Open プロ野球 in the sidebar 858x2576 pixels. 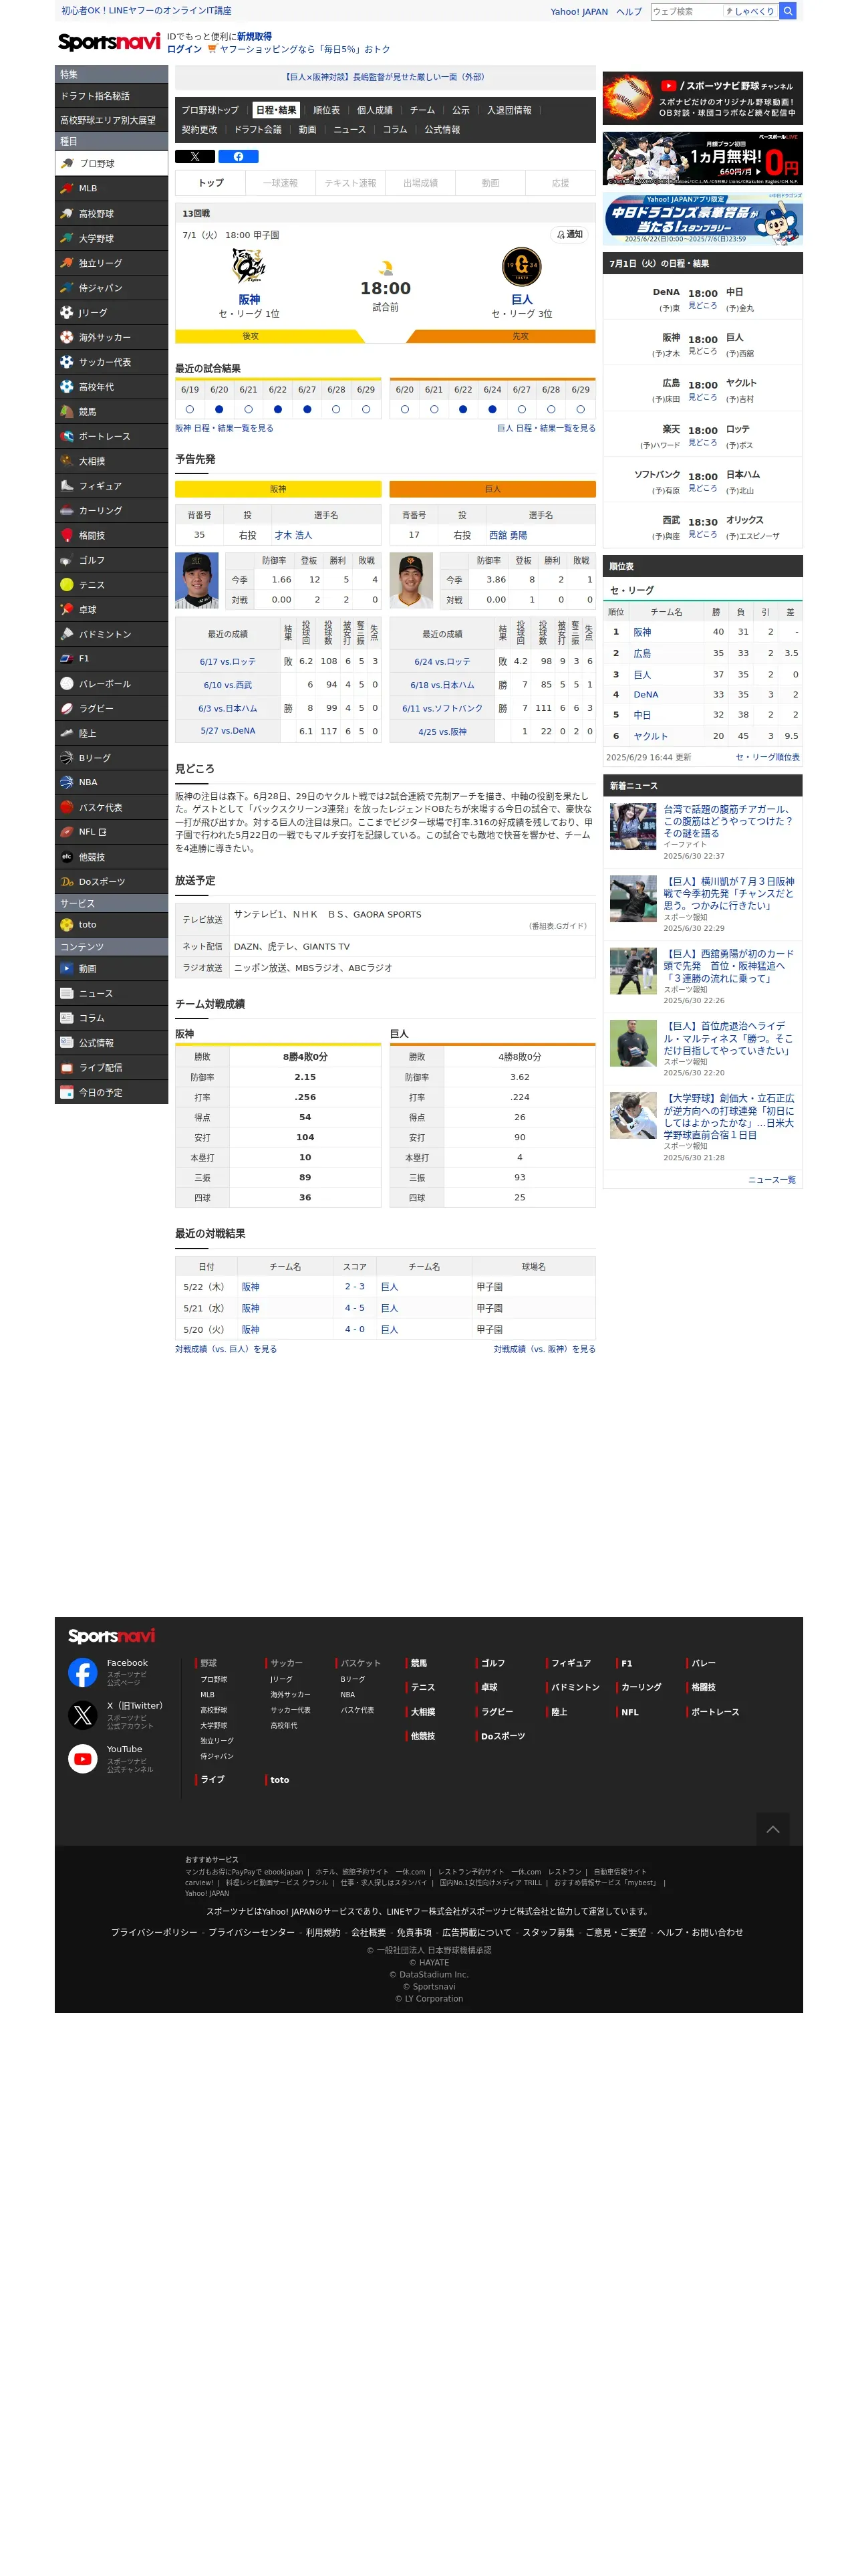(111, 163)
